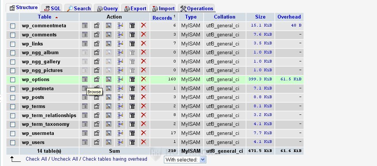This screenshot has height=166, width=377.
Task: Click the Uncheck All link
Action: coord(65,159)
